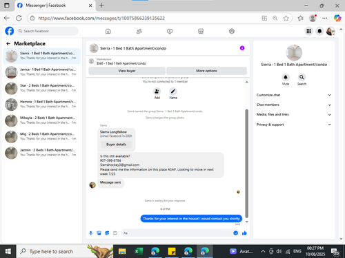345x258 pixels.
Task: Click More options button
Action: [x=206, y=71]
